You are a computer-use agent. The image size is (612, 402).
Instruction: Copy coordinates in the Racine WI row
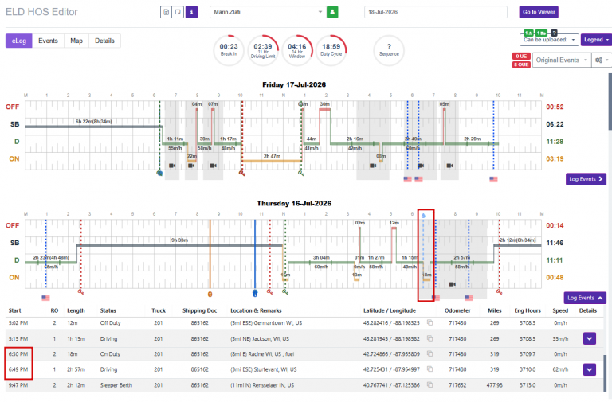430,354
